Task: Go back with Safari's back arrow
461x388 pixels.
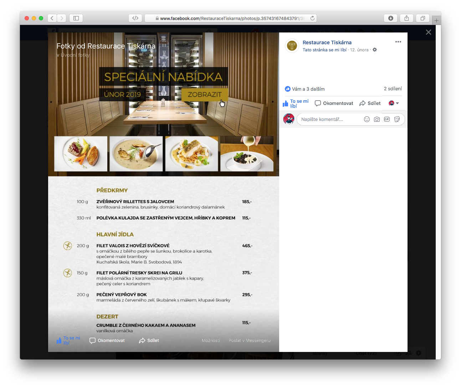Action: tap(52, 18)
